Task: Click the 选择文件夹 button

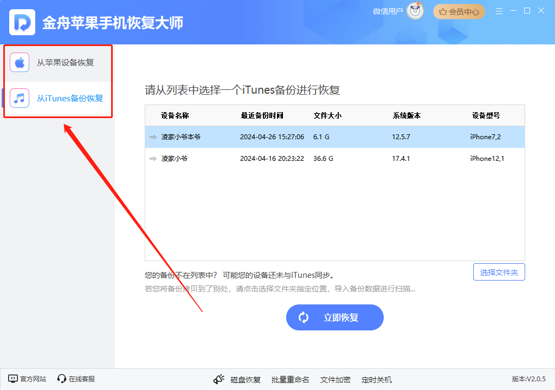Action: 499,272
